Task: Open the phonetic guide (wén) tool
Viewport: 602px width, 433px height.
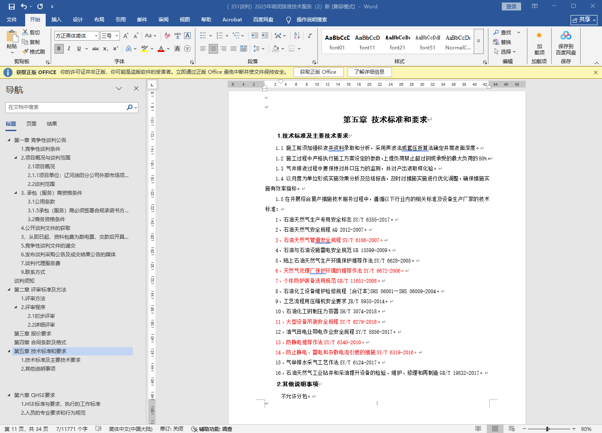Action: (x=177, y=36)
